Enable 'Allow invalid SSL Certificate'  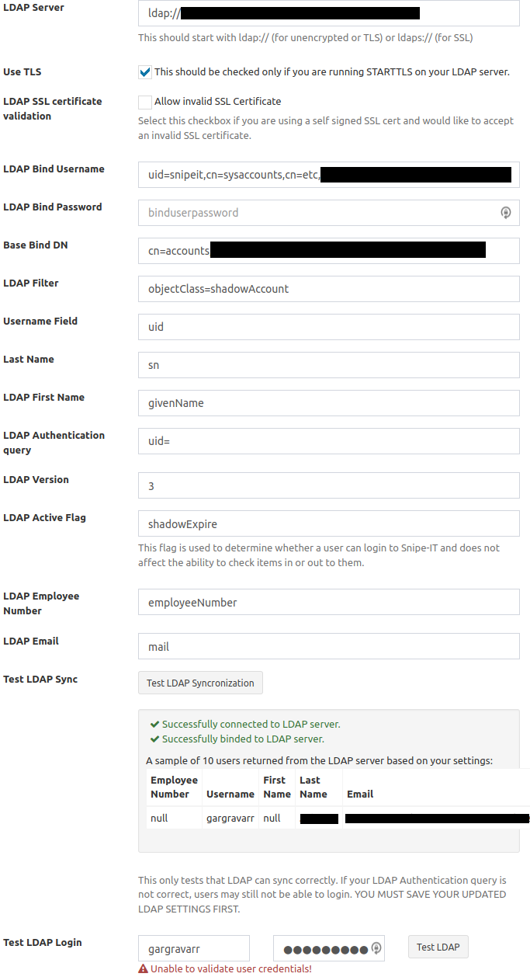click(x=144, y=101)
